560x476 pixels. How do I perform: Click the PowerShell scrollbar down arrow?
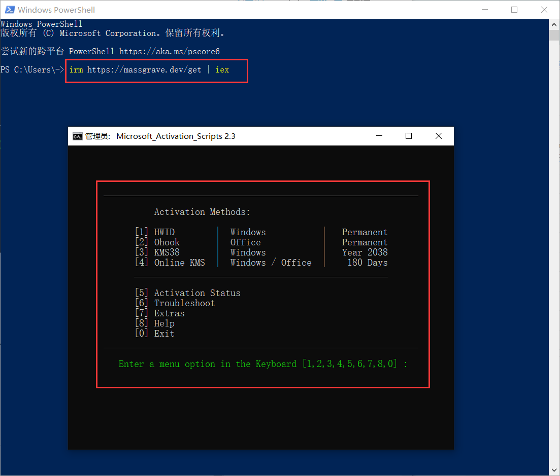(x=554, y=470)
